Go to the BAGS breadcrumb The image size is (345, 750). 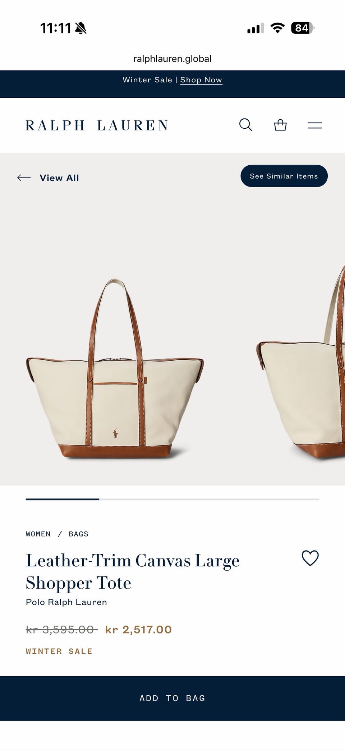78,534
